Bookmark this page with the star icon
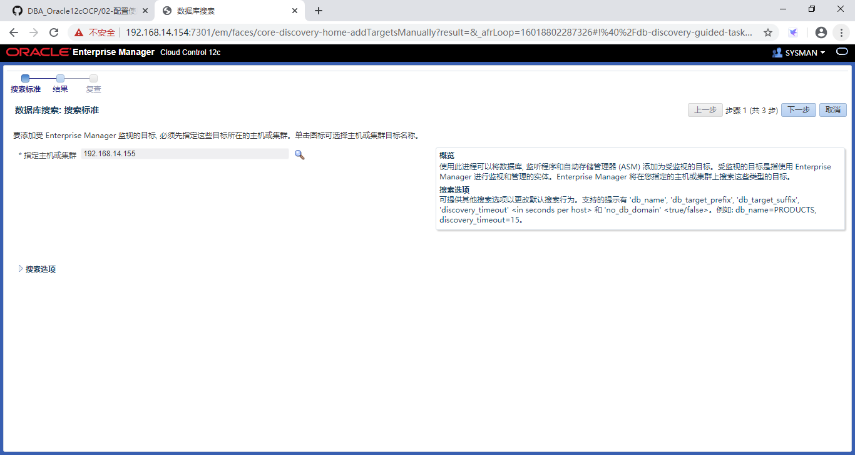This screenshot has width=855, height=455. tap(767, 32)
